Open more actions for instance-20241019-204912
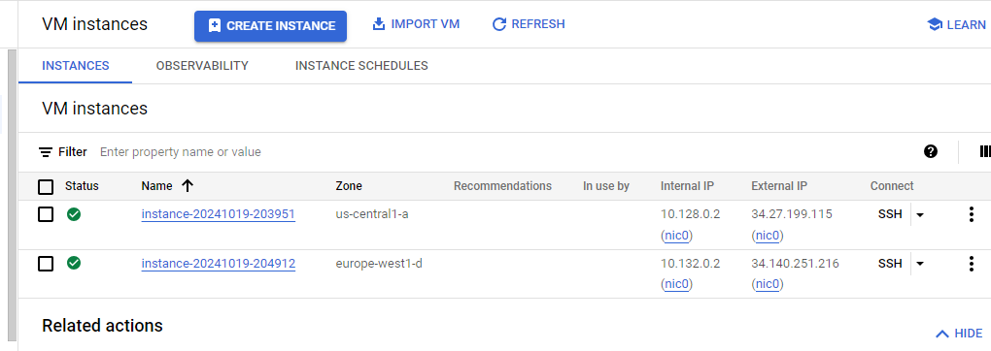 point(972,264)
